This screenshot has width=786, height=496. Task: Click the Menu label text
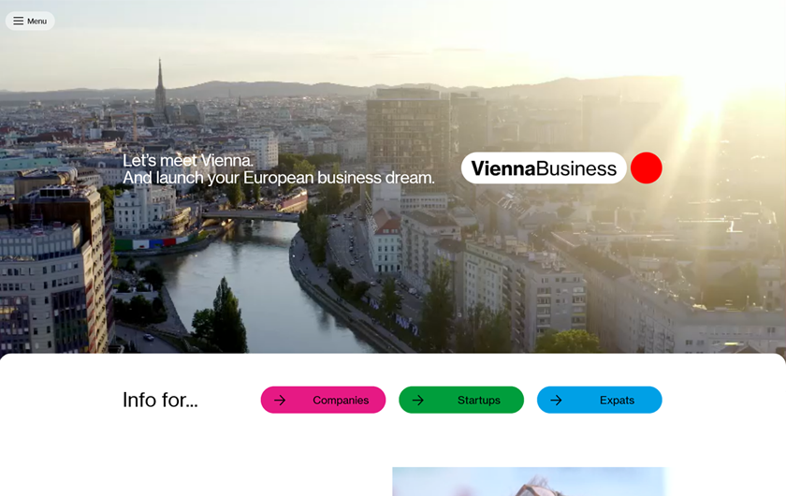pos(37,22)
